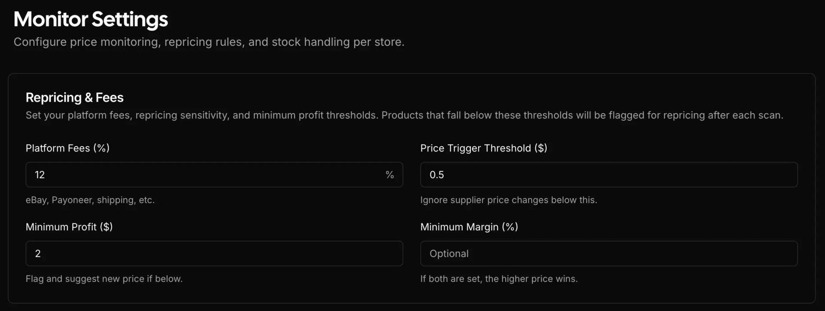The image size is (825, 311).
Task: Click the 'Minimum Profit ($)' label
Action: (69, 227)
